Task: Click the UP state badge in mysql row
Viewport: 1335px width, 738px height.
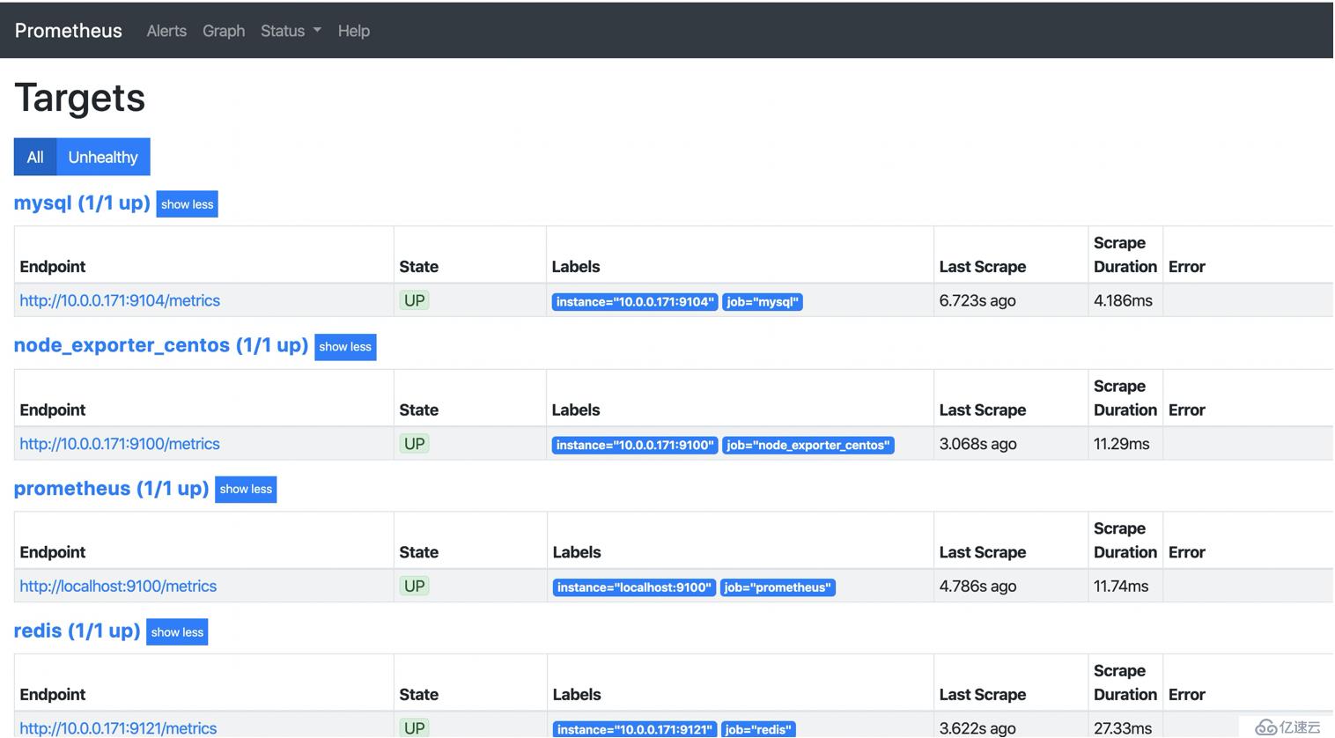Action: point(414,300)
